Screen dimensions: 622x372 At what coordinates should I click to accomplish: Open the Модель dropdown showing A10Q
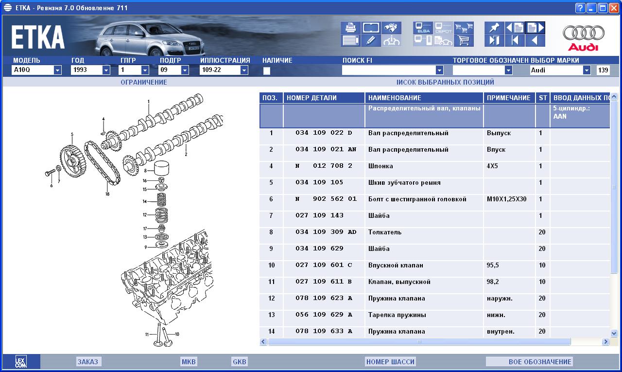tap(58, 70)
